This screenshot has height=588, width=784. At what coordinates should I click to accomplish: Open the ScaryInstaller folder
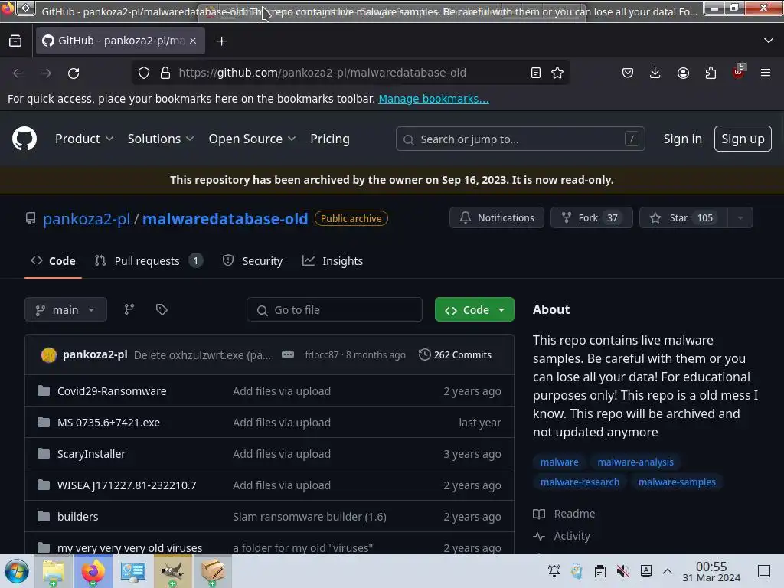click(92, 454)
